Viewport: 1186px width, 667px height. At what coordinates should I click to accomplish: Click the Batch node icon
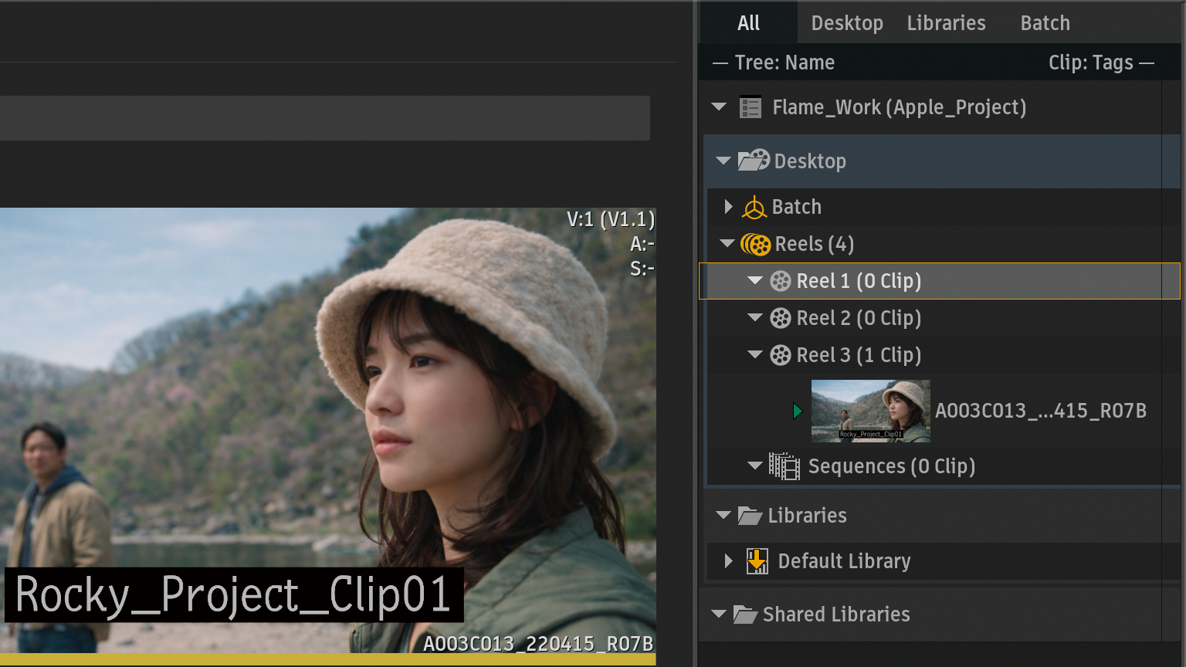(754, 207)
